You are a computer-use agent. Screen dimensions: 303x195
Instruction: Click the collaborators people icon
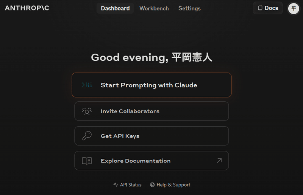click(87, 111)
